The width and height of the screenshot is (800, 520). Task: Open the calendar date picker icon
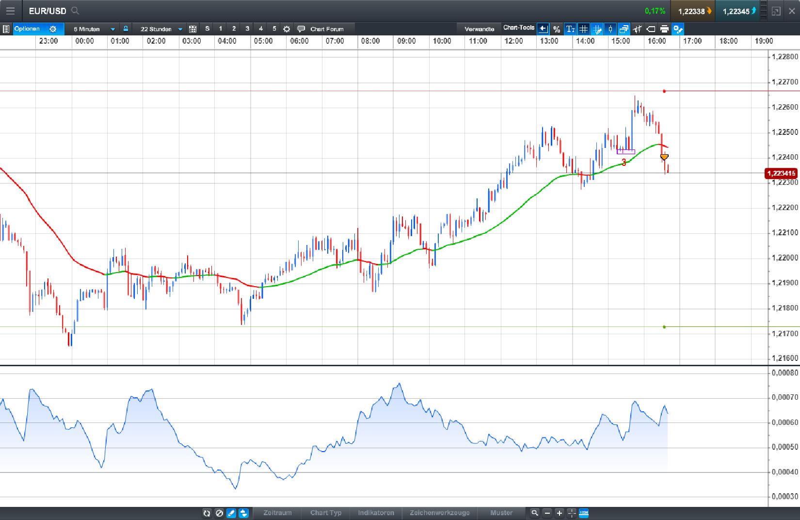[x=192, y=29]
